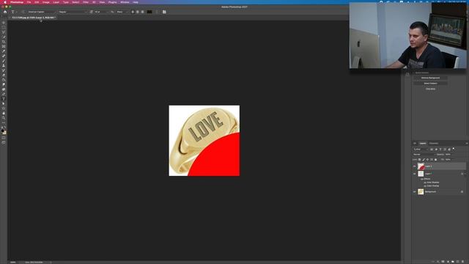Screen dimensions: 469x264
Task: Select the Rectangular Marquee tool
Action: 4,27
